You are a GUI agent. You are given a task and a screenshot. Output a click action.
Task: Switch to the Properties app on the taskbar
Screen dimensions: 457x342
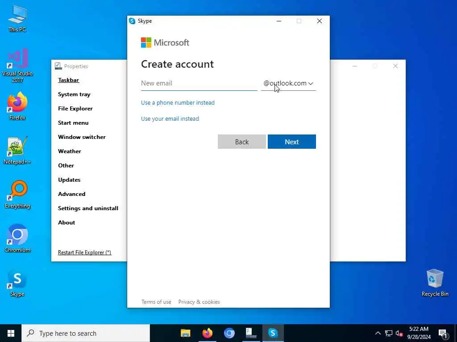[x=251, y=333]
